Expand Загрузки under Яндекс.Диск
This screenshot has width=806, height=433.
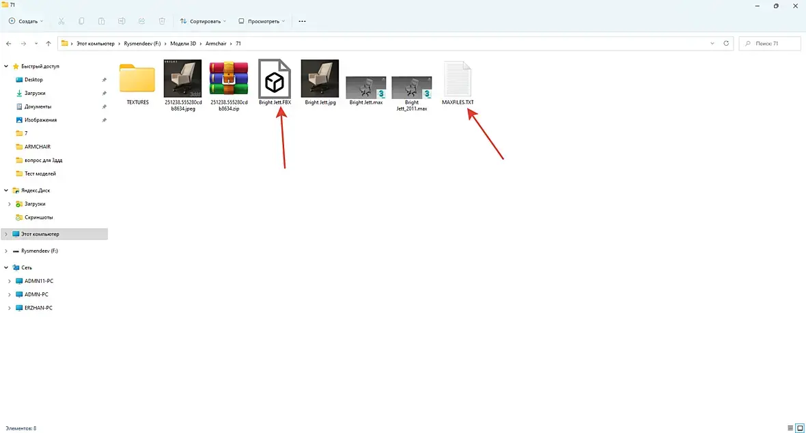10,204
